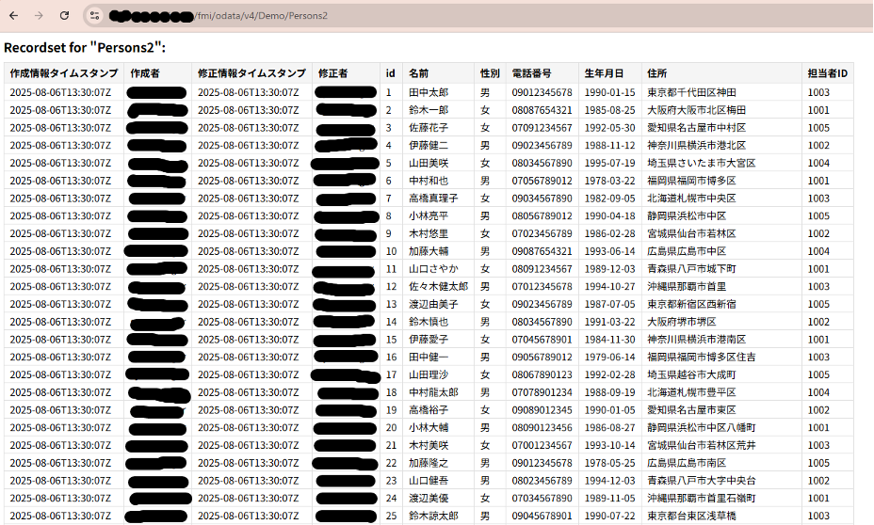Select the name cell 田中太郎

coord(429,92)
